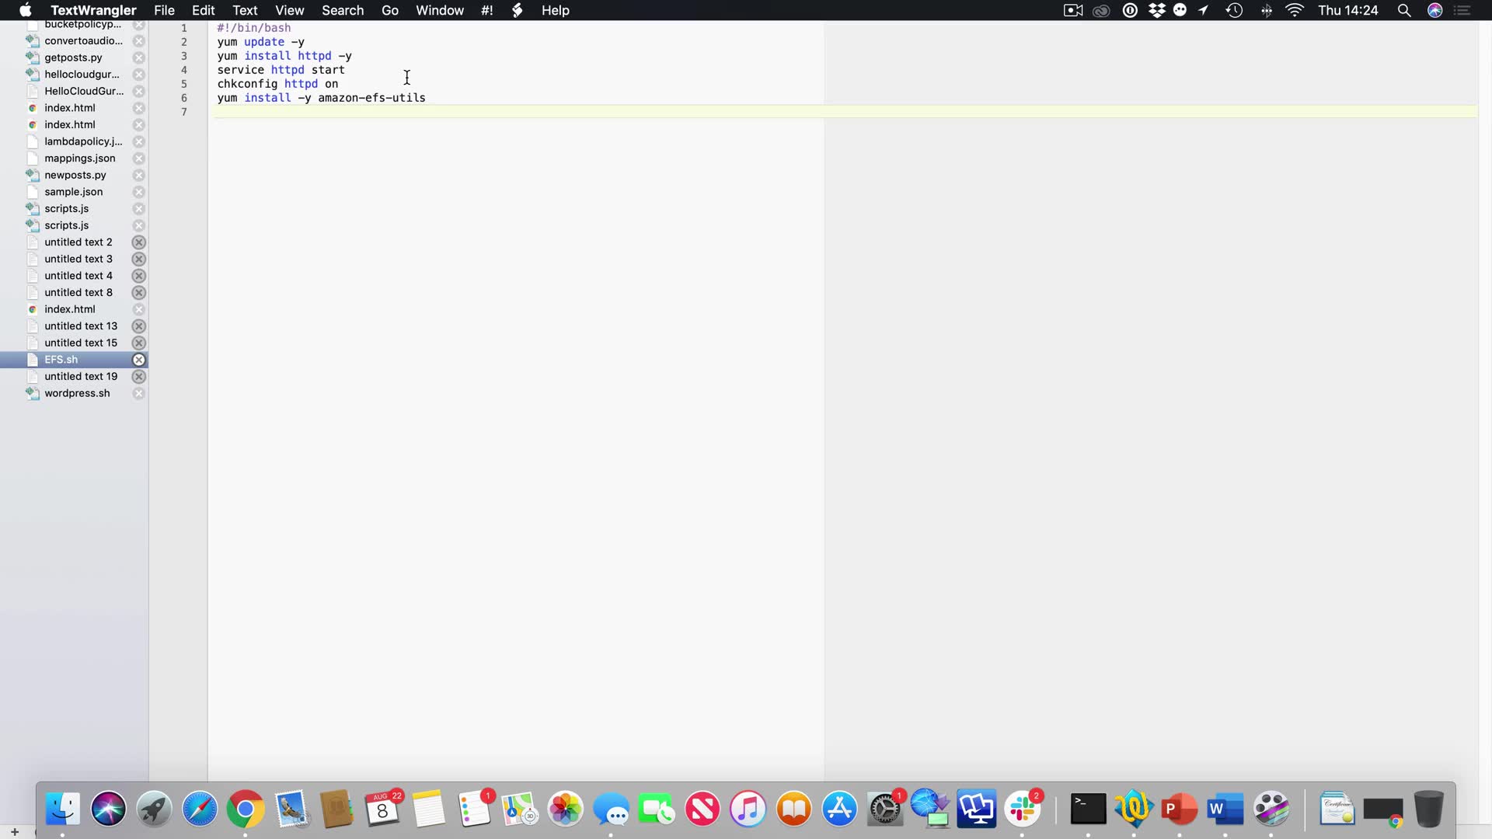Click the plus button at sidebar bottom
The image size is (1492, 839).
(x=15, y=832)
